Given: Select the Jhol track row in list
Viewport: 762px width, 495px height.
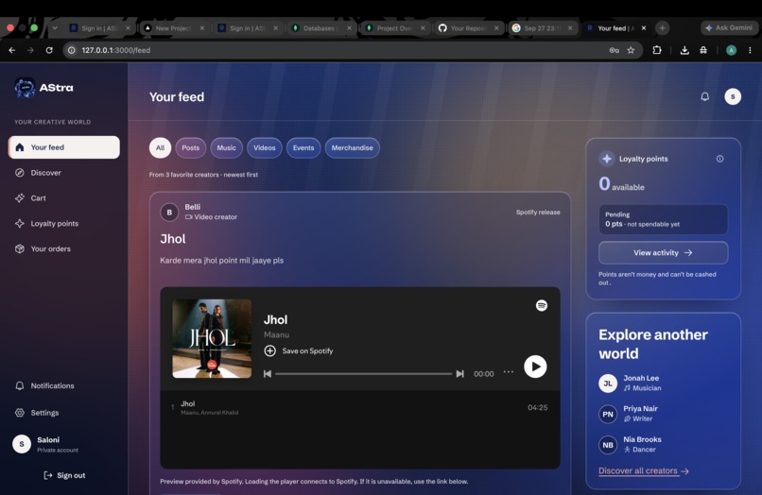Looking at the screenshot, I should click(359, 407).
